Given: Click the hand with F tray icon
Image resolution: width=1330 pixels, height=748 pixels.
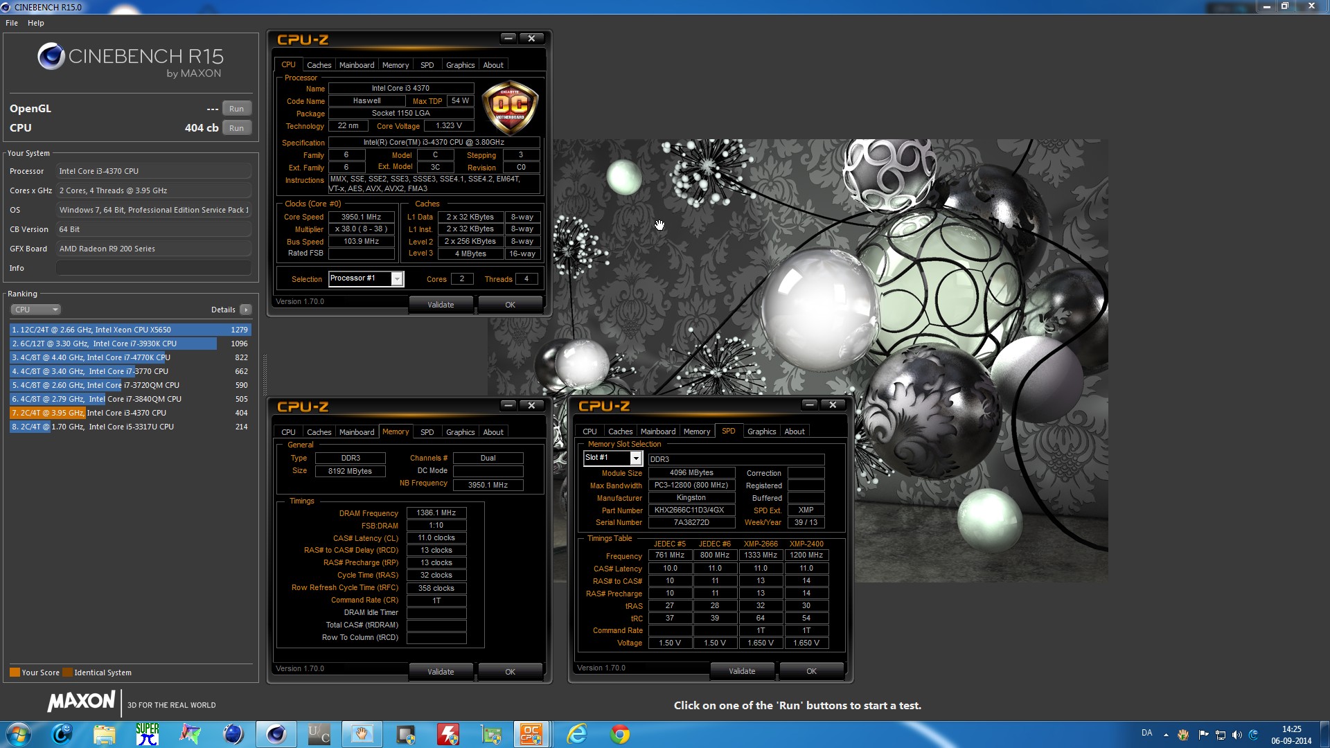Looking at the screenshot, I should [x=1183, y=735].
